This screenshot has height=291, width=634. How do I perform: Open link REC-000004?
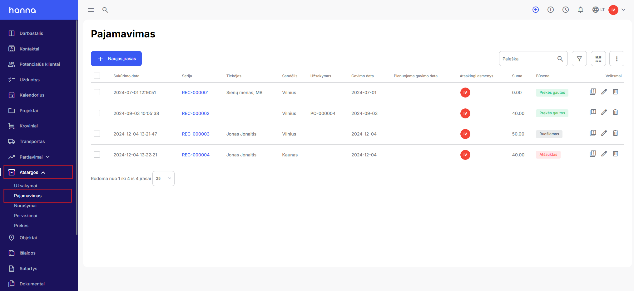(196, 155)
